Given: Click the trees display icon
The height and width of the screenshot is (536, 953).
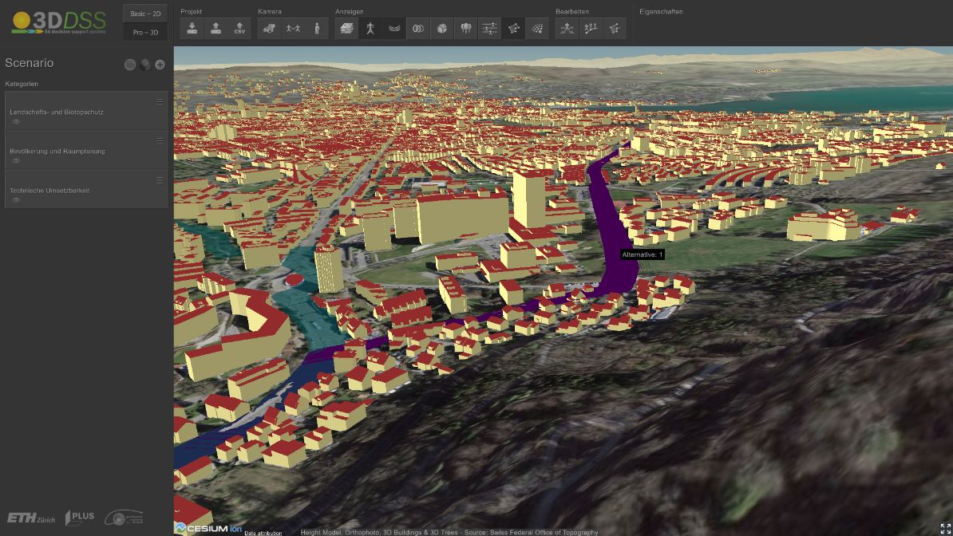Looking at the screenshot, I should (x=465, y=29).
